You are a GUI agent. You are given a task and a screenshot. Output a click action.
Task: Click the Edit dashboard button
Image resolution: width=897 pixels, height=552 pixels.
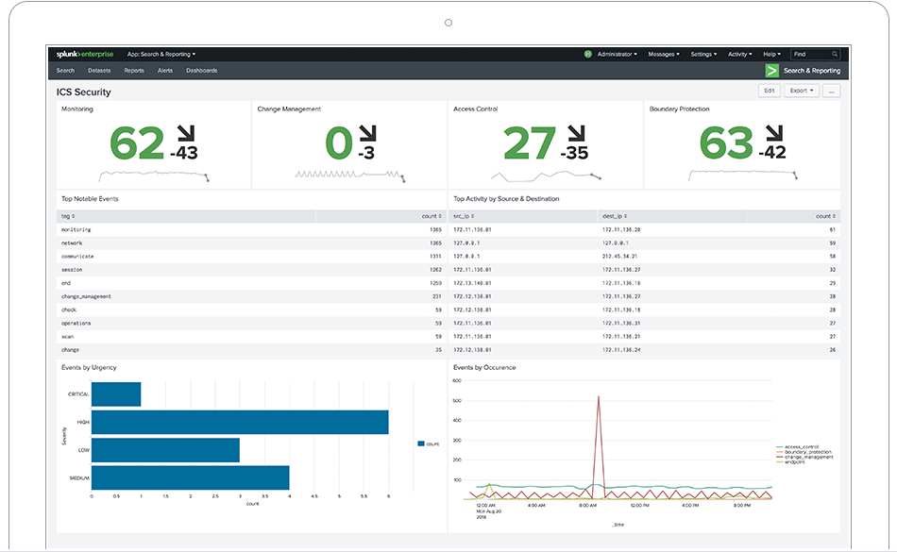click(x=770, y=91)
